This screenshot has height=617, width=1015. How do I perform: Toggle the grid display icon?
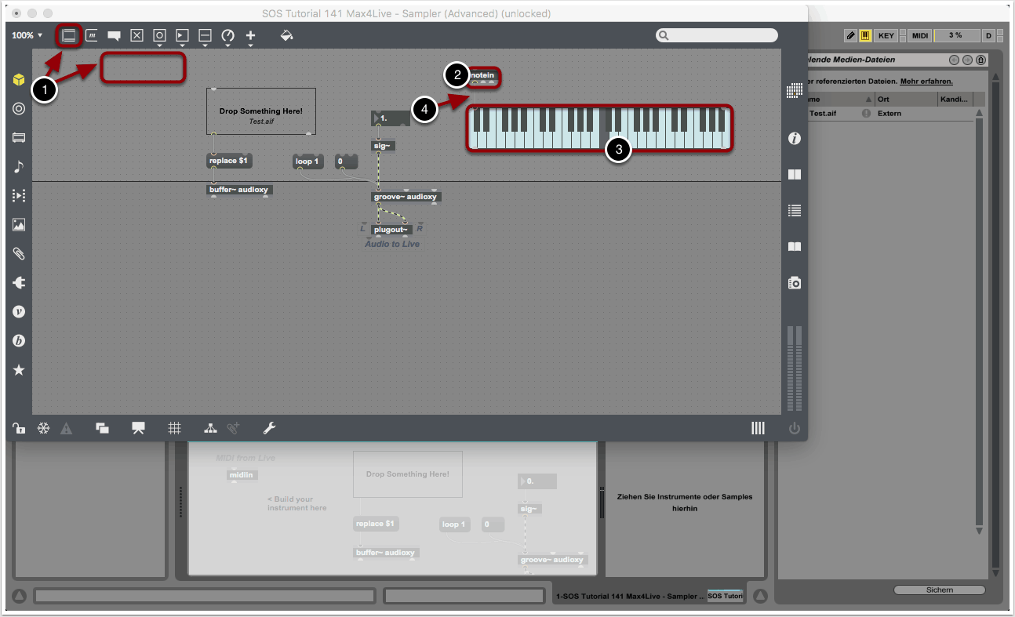point(174,428)
